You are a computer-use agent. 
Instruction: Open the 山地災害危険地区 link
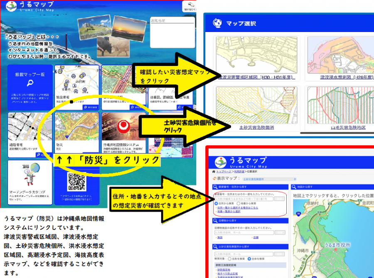(348, 128)
